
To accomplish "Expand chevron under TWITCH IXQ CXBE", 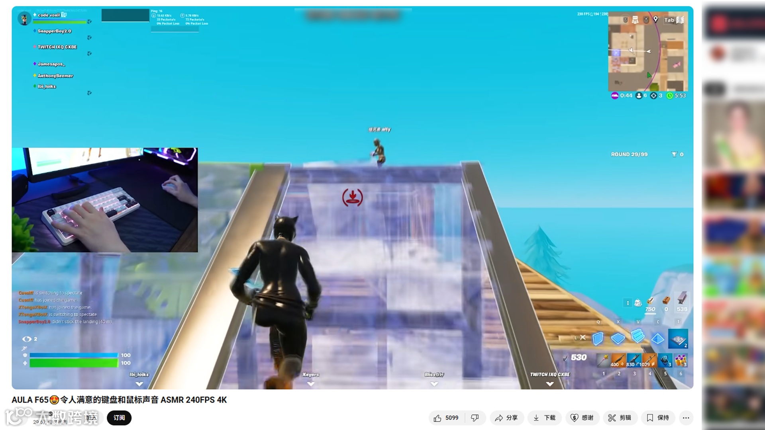I will [x=550, y=384].
